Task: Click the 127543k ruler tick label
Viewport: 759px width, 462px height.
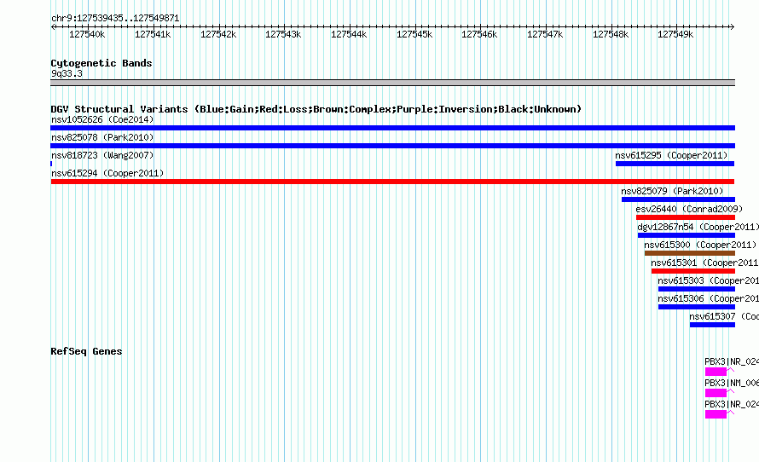Action: coord(283,34)
